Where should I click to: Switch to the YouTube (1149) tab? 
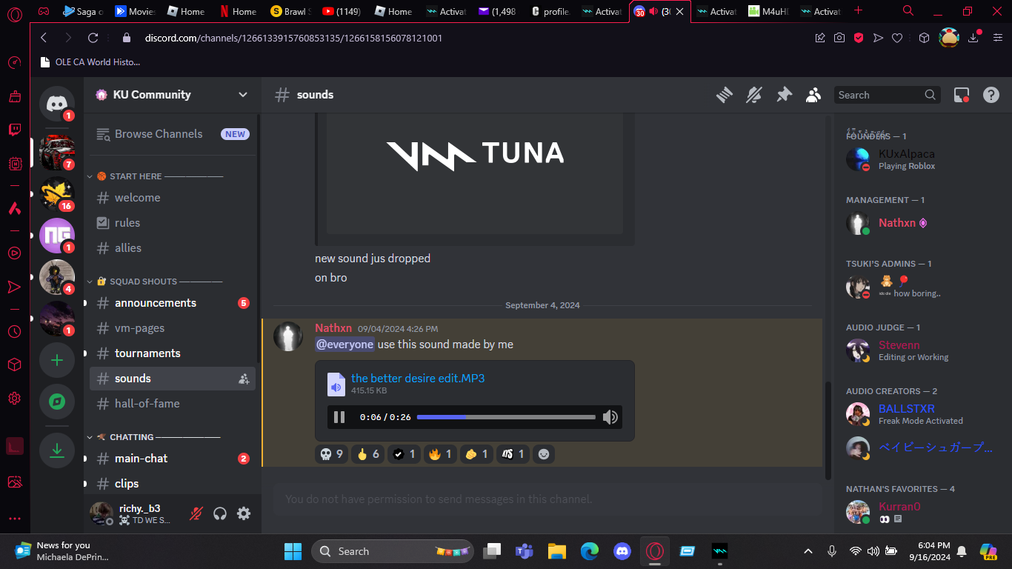pyautogui.click(x=343, y=11)
